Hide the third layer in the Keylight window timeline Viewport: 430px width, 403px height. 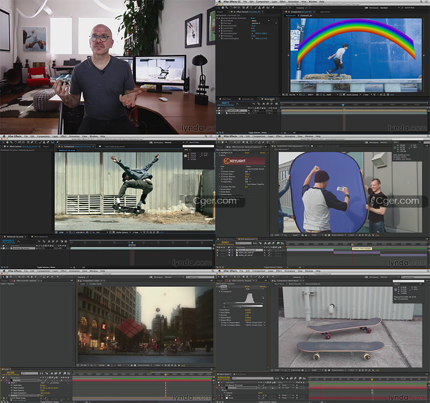pyautogui.click(x=217, y=255)
